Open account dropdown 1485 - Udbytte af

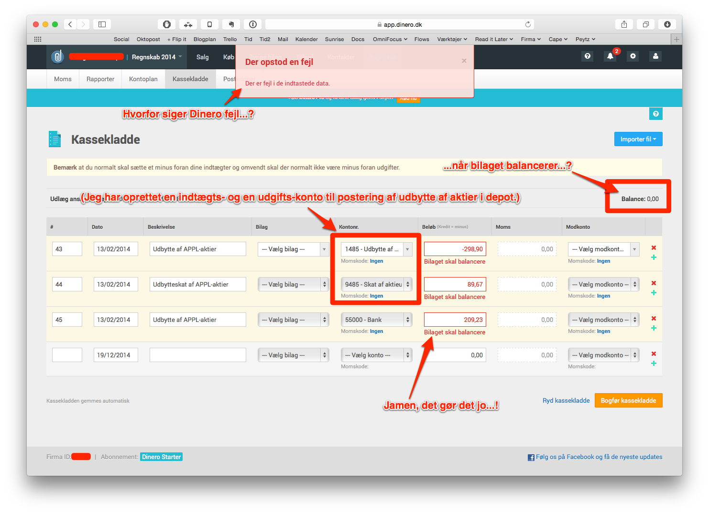[376, 249]
